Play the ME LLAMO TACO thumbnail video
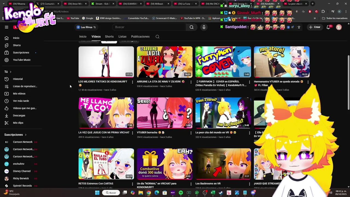This screenshot has width=350, height=197. [x=106, y=113]
